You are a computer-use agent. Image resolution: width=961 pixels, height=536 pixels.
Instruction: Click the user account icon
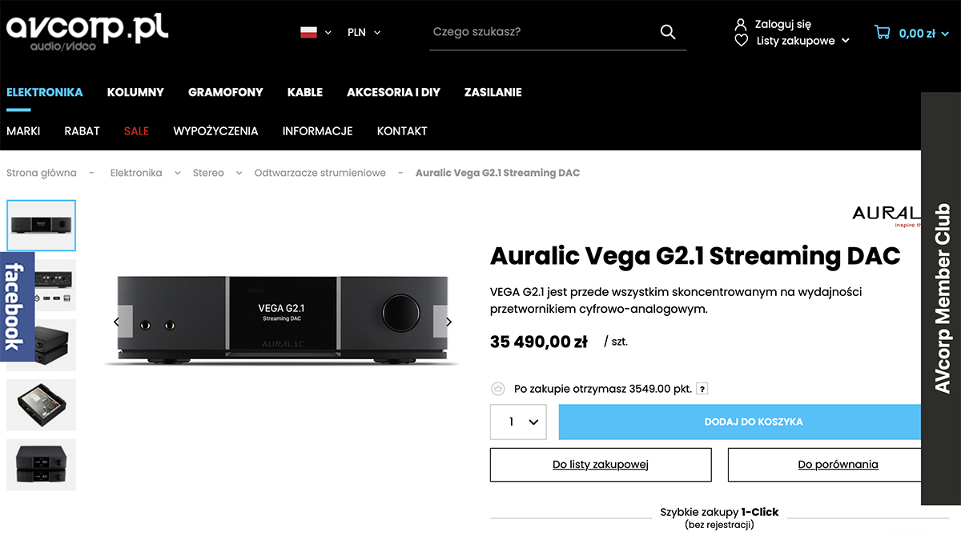741,24
